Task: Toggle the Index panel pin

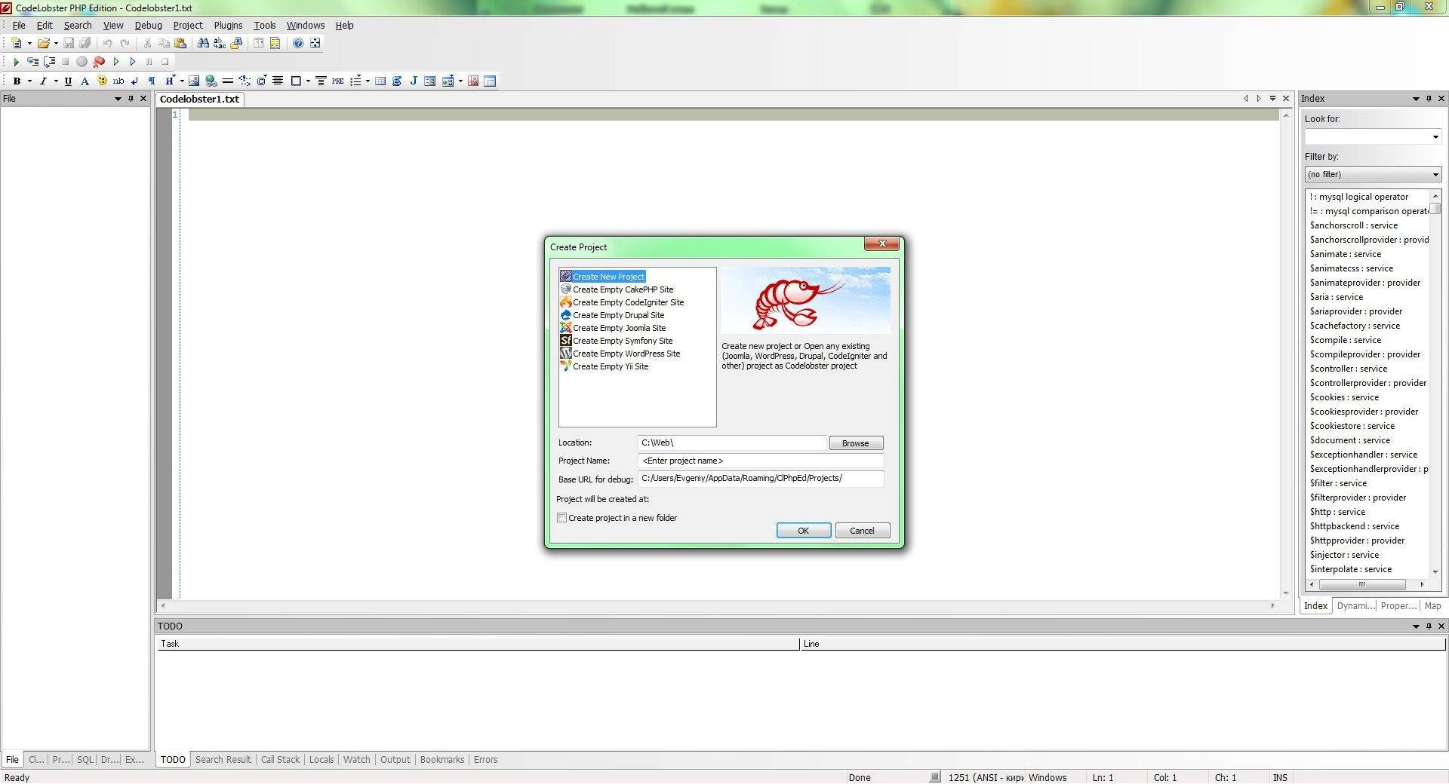Action: (x=1429, y=99)
